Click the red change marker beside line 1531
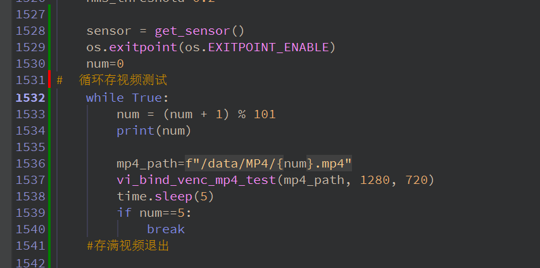Image resolution: width=540 pixels, height=268 pixels. 49,80
